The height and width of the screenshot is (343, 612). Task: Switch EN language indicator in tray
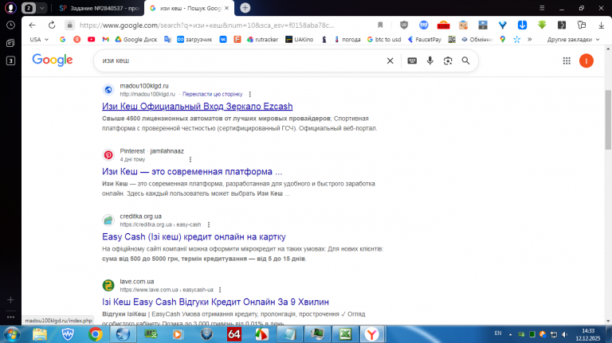pos(498,333)
